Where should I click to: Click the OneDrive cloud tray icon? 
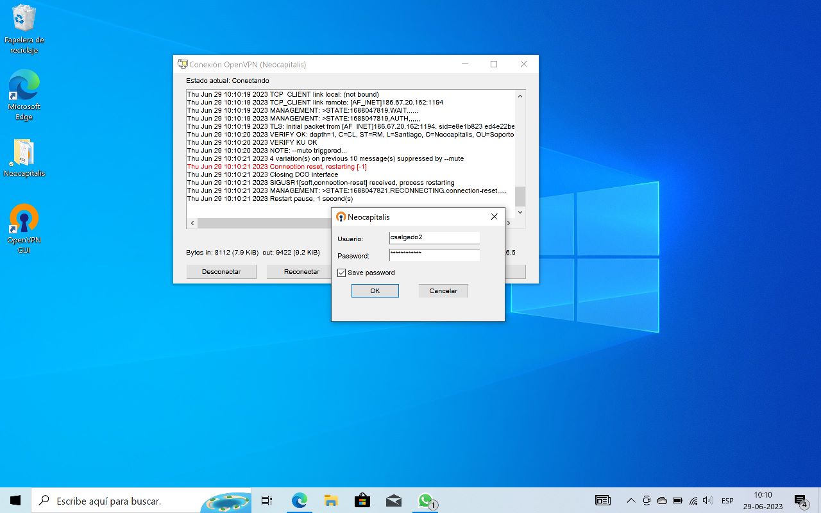click(662, 500)
